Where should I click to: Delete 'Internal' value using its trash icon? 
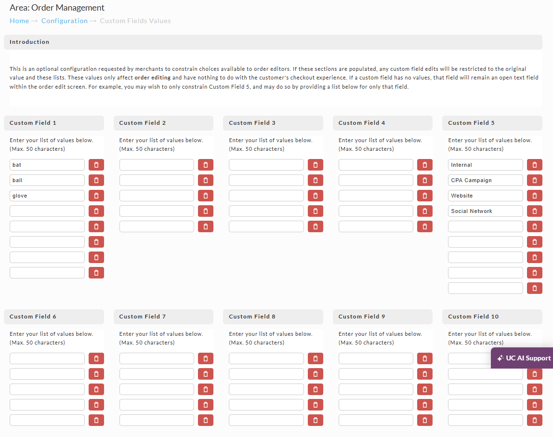[535, 165]
